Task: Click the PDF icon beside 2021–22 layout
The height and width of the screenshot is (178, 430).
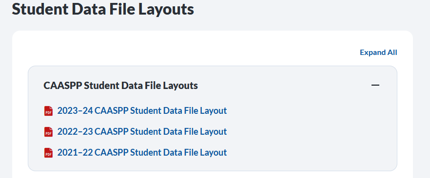Action: tap(49, 153)
